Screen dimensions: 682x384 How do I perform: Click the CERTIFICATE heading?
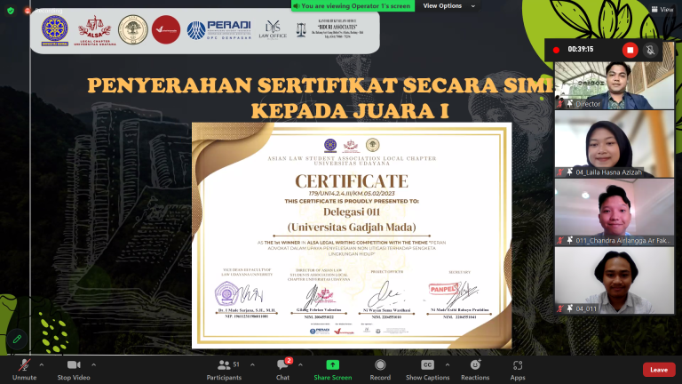[352, 180]
